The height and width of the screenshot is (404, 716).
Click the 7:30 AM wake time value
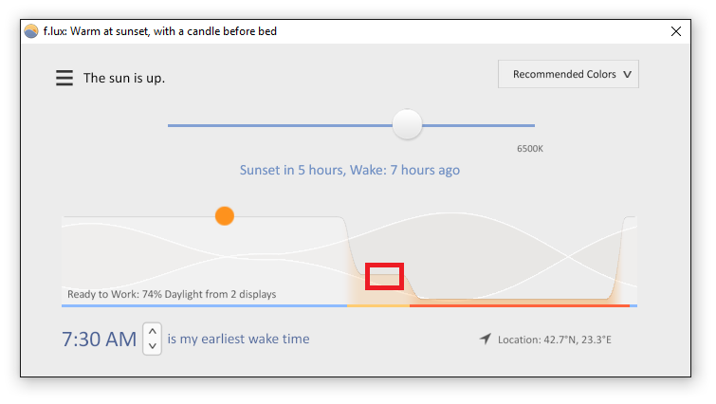click(99, 340)
